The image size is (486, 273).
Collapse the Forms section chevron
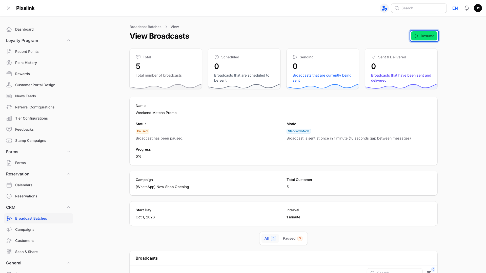[x=69, y=152]
